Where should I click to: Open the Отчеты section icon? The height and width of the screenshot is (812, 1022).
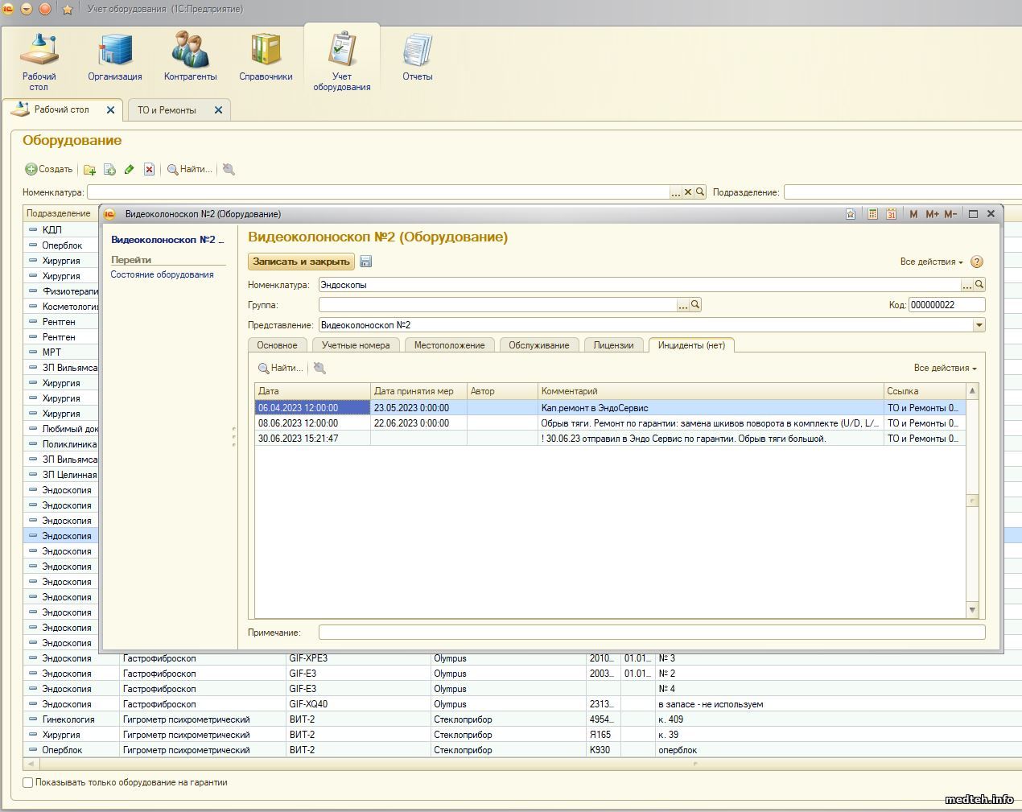[417, 57]
